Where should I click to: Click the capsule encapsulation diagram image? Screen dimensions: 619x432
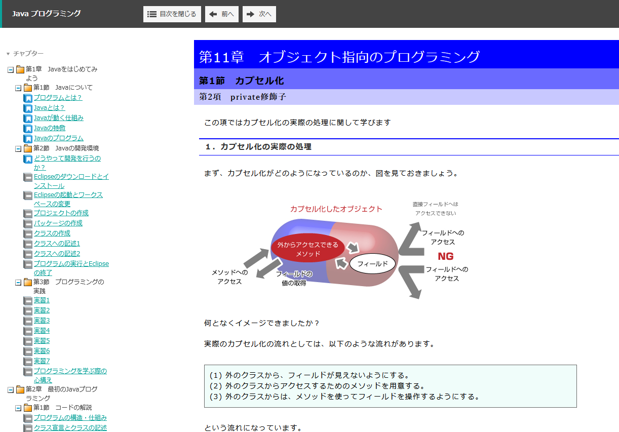339,249
